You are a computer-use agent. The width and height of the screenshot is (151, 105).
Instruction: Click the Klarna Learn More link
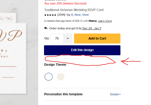click(105, 21)
